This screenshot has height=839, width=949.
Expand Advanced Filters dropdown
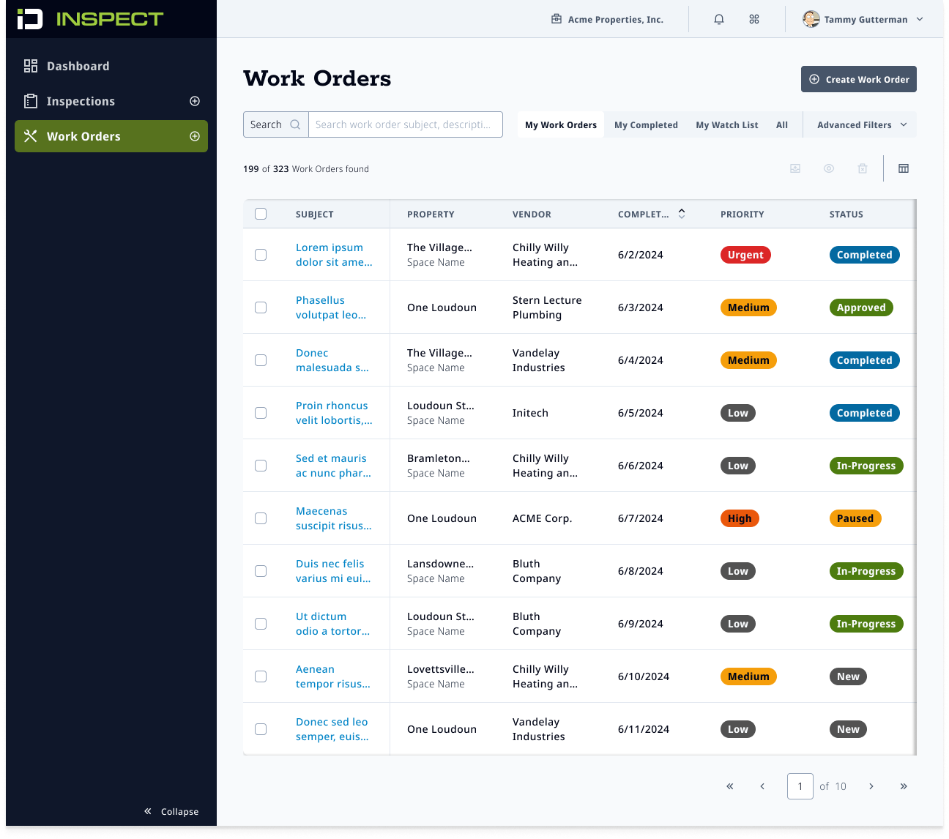[x=862, y=124]
